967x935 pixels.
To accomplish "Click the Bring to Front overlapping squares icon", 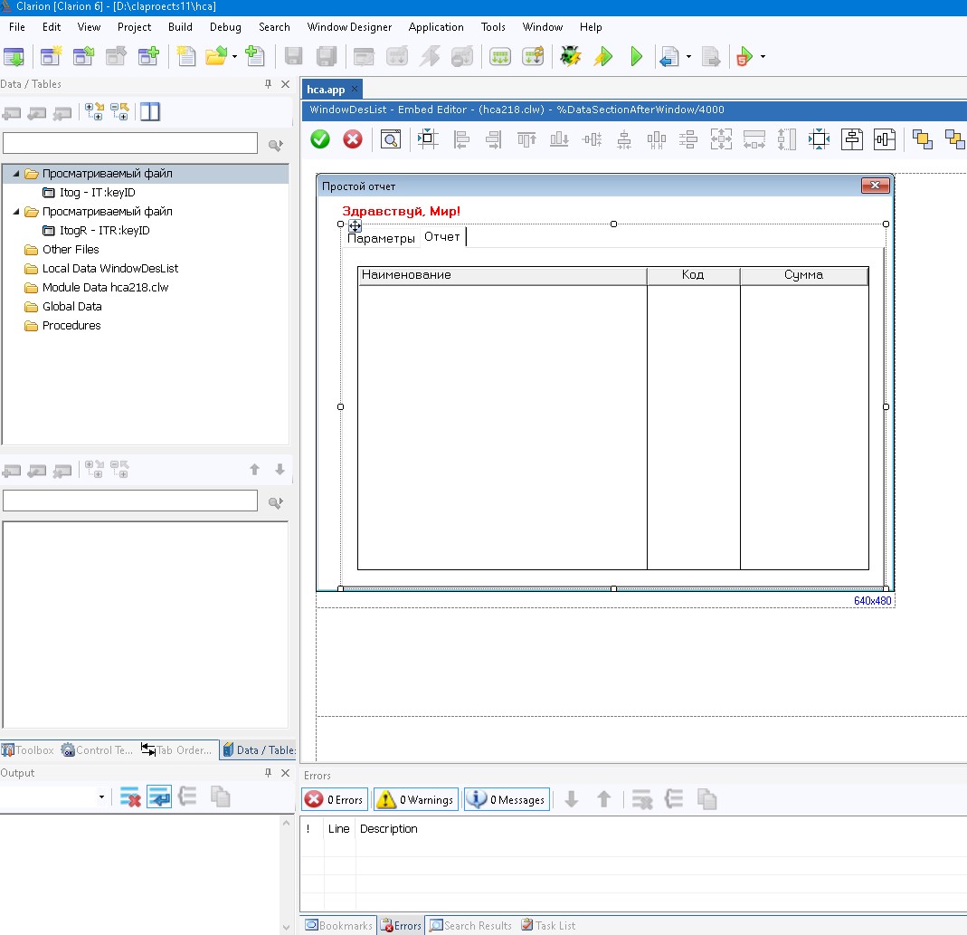I will pyautogui.click(x=922, y=138).
